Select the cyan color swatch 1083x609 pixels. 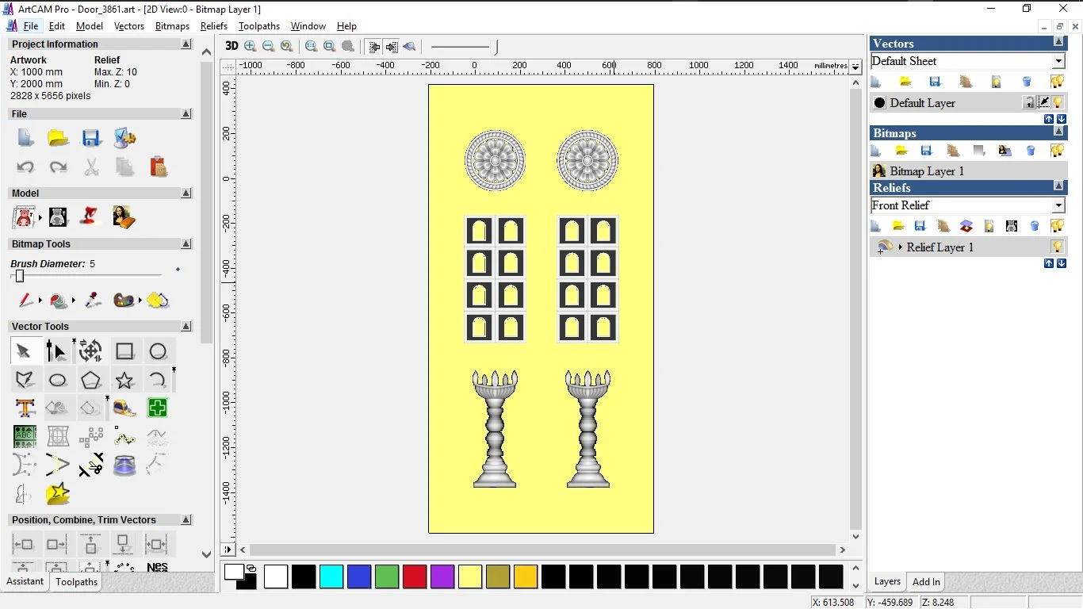(331, 576)
